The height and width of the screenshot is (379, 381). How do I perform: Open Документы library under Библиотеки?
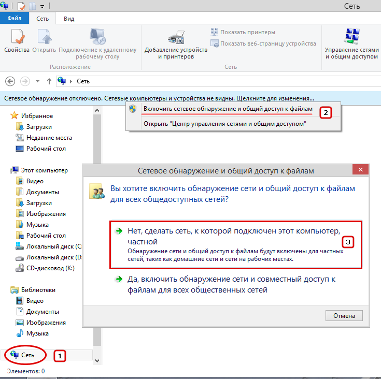click(37, 312)
